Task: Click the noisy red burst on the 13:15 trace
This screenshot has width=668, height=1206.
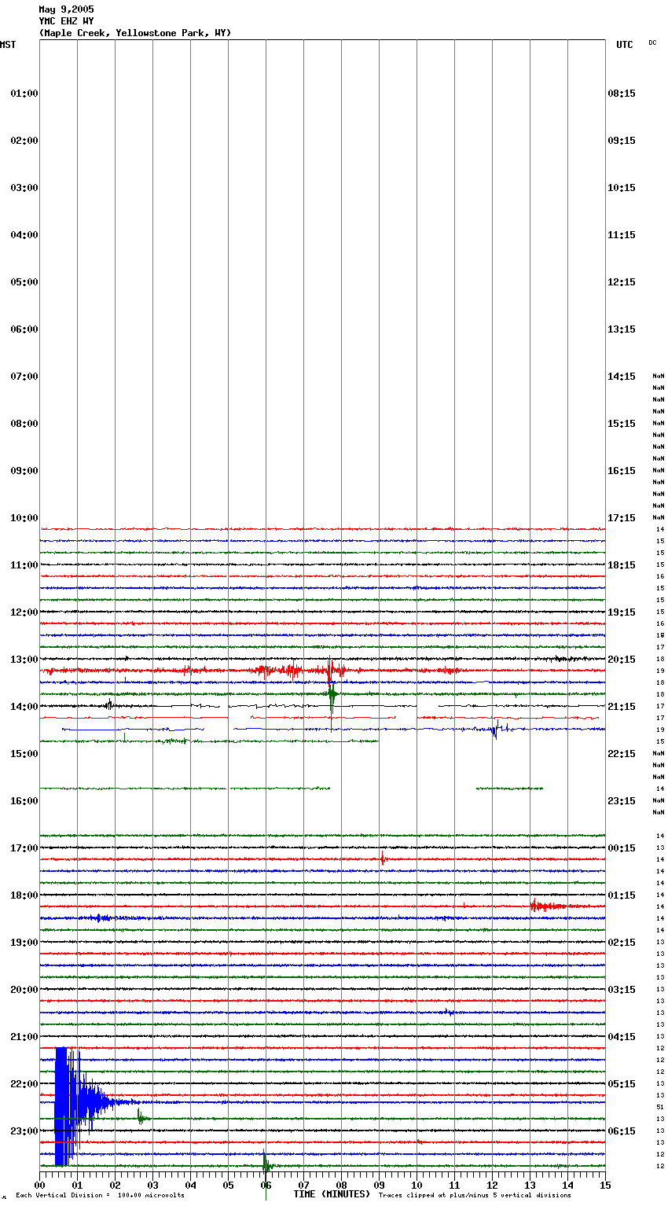Action: 299,671
